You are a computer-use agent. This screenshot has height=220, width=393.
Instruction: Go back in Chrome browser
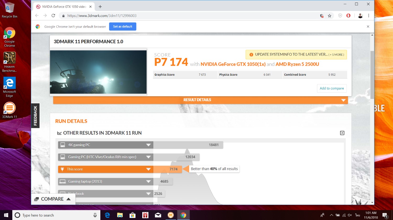(37, 16)
